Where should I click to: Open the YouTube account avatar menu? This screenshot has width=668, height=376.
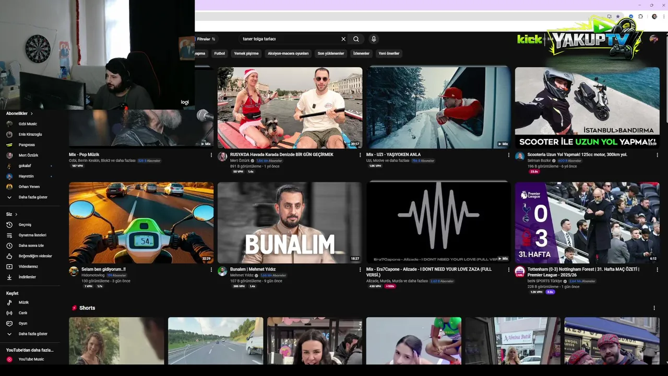[654, 39]
